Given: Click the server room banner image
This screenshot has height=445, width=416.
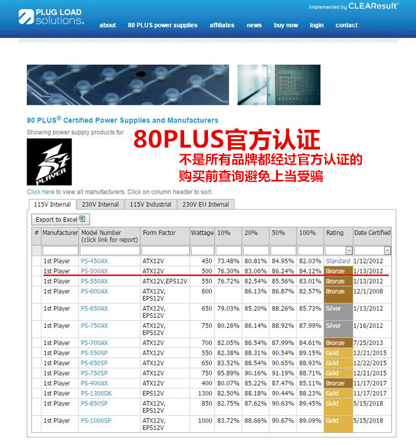Looking at the screenshot, I should [x=279, y=85].
